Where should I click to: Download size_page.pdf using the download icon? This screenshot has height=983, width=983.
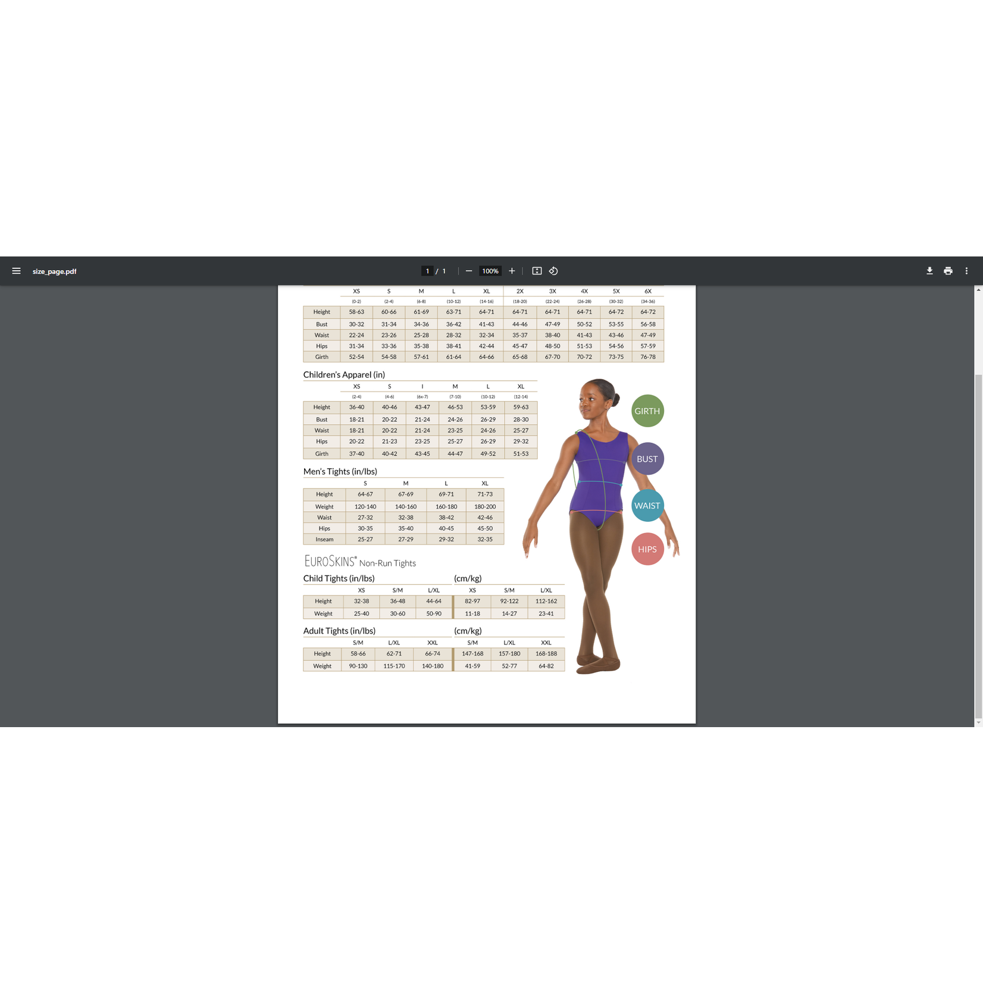(x=929, y=271)
